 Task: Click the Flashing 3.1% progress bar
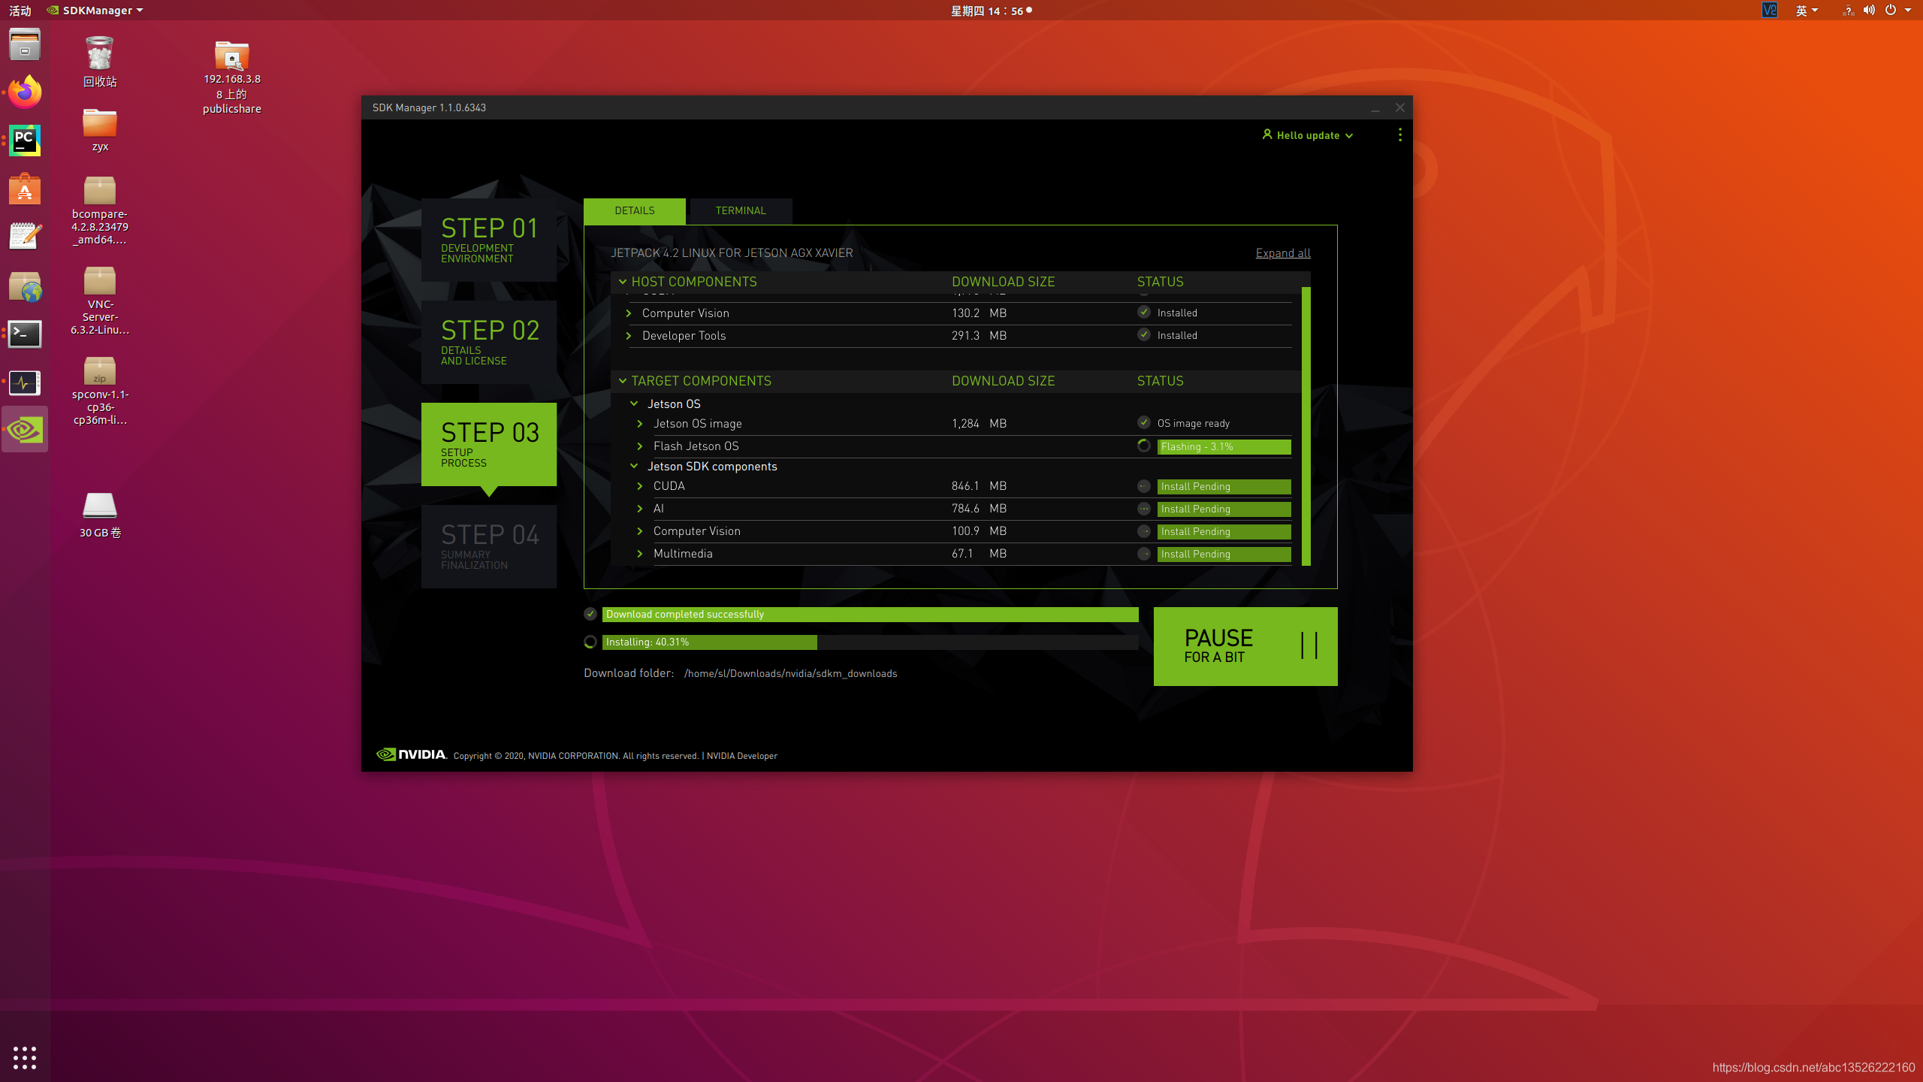(1224, 446)
